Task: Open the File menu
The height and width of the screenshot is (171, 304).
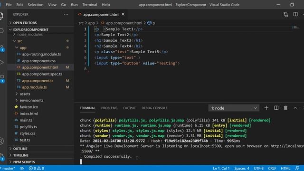Action: coord(9,5)
